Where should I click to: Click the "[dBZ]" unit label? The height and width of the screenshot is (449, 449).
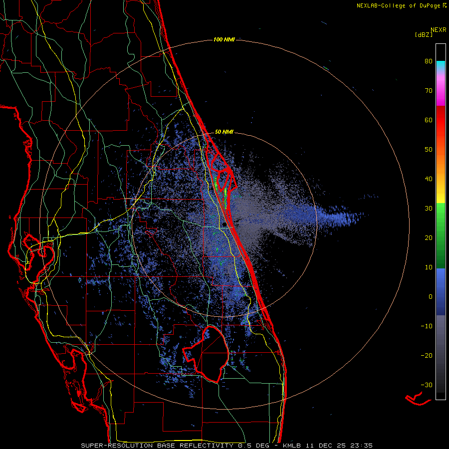424,34
